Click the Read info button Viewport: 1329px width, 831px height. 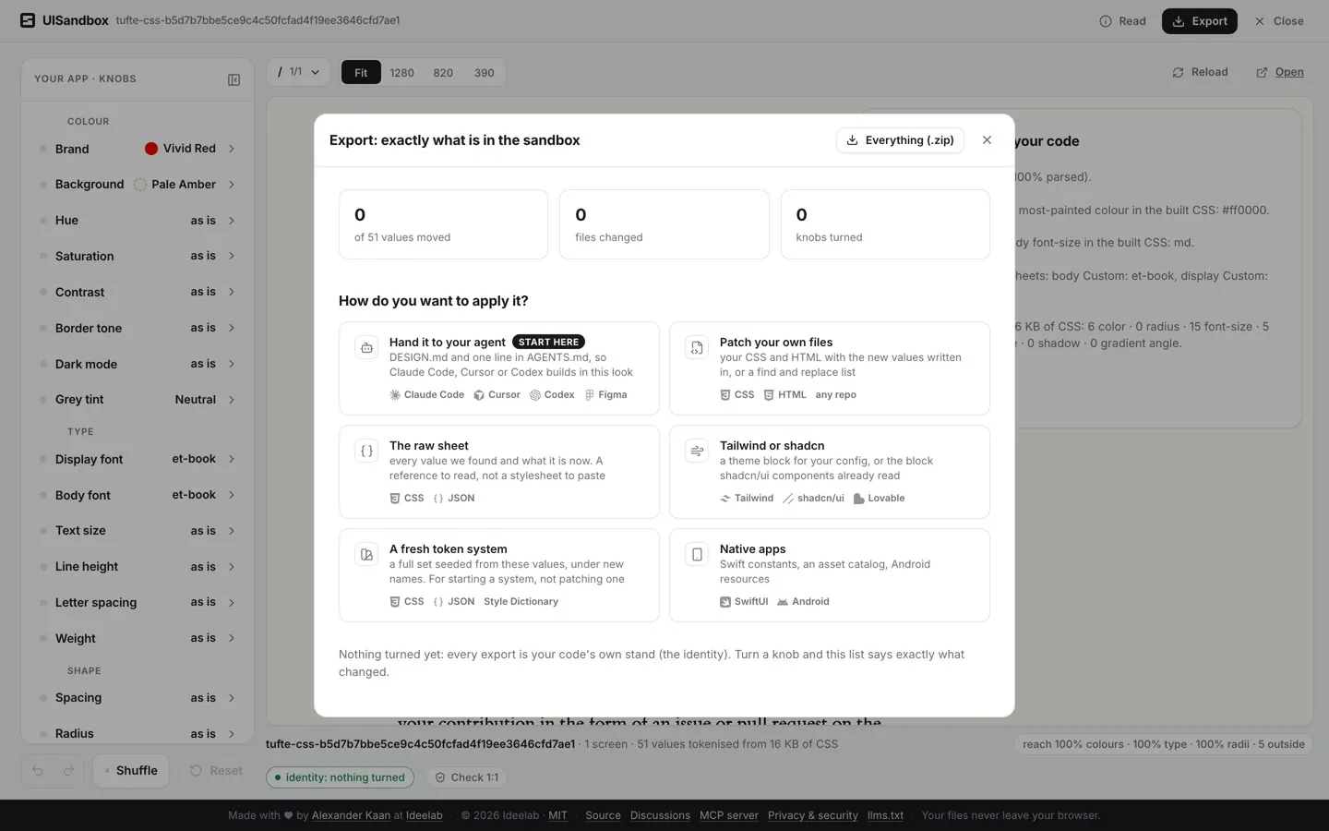1122,21
